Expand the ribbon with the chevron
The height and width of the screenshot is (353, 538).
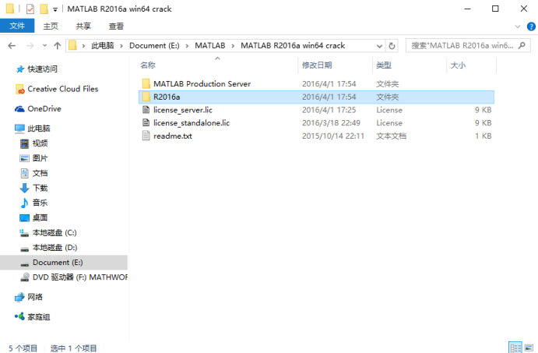(x=518, y=26)
